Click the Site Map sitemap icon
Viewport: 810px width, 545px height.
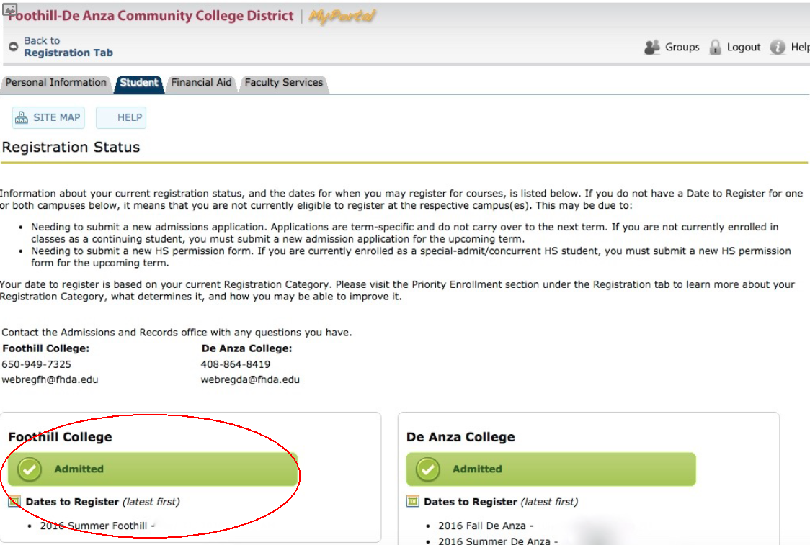pyautogui.click(x=22, y=117)
